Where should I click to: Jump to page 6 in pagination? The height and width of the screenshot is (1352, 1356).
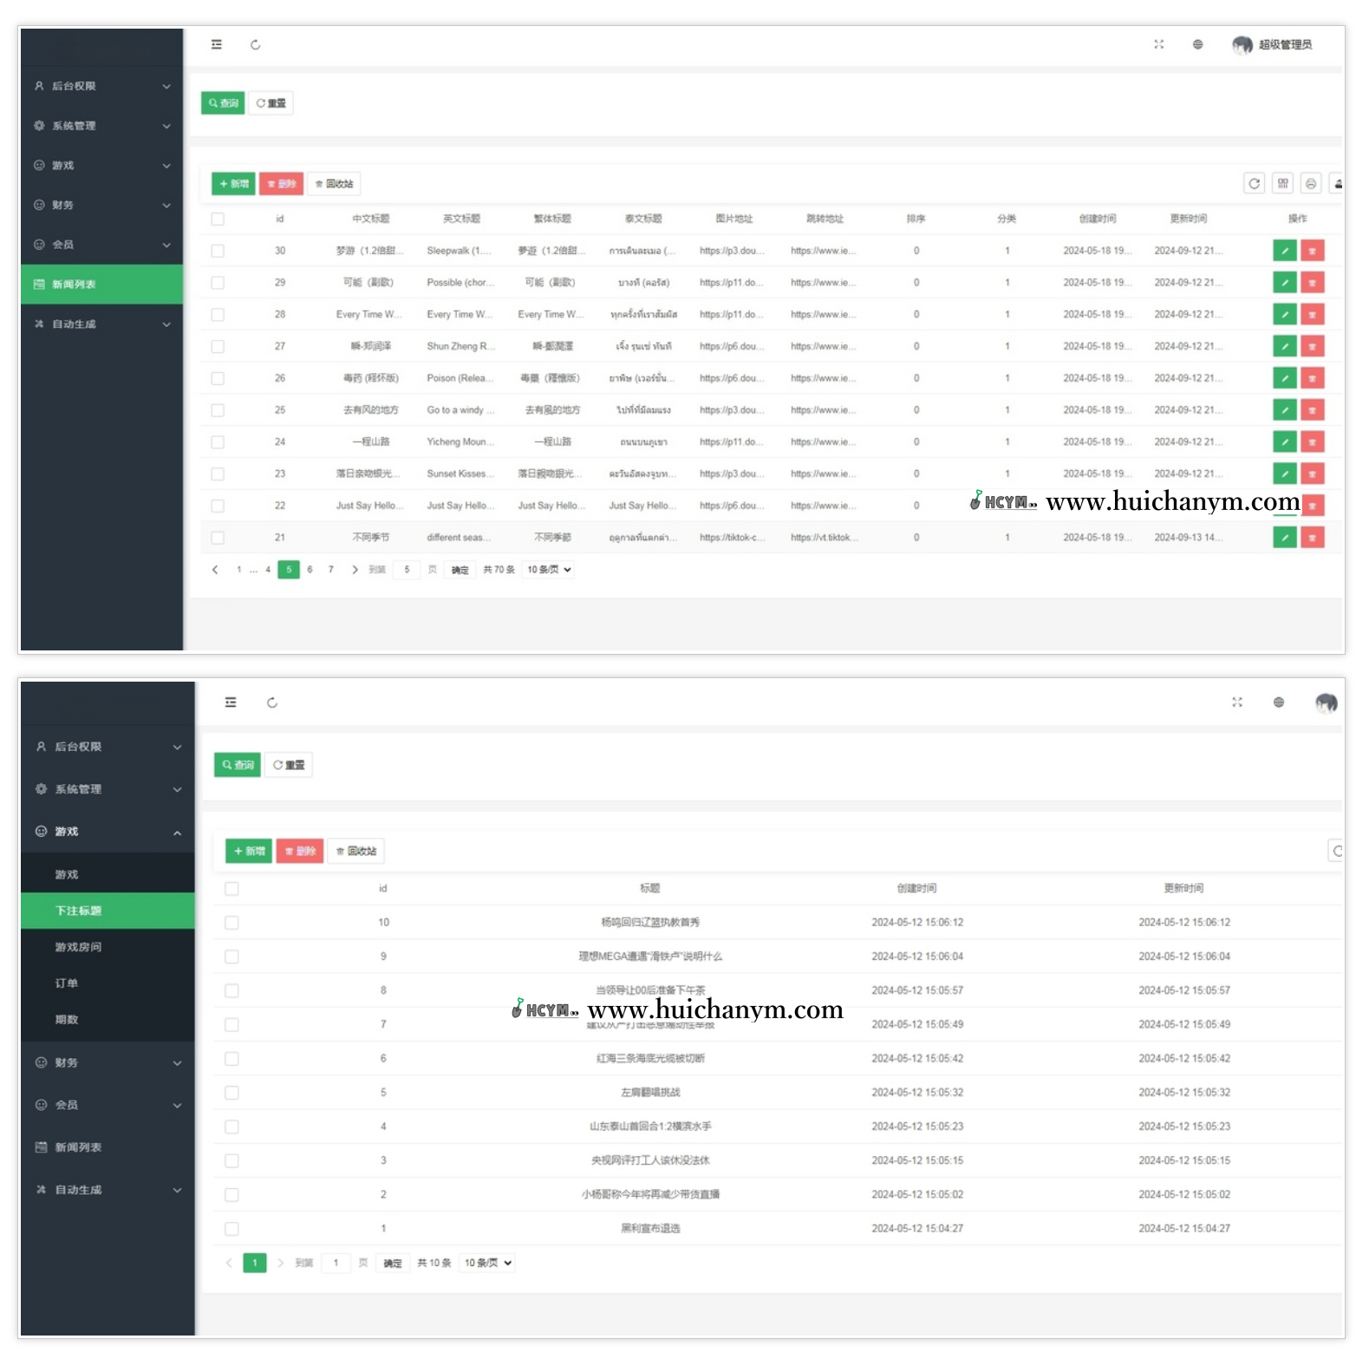coord(310,570)
